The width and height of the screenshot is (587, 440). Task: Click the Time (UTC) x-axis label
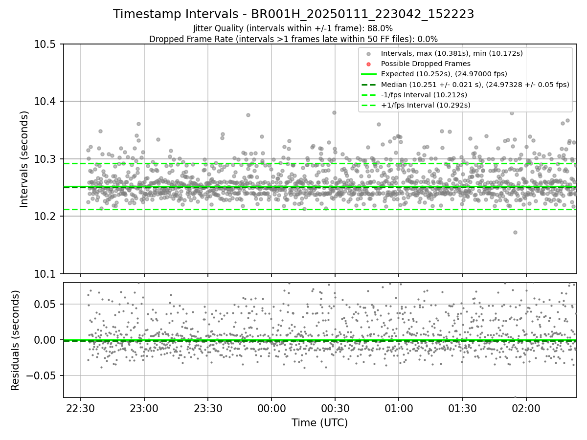319,423
